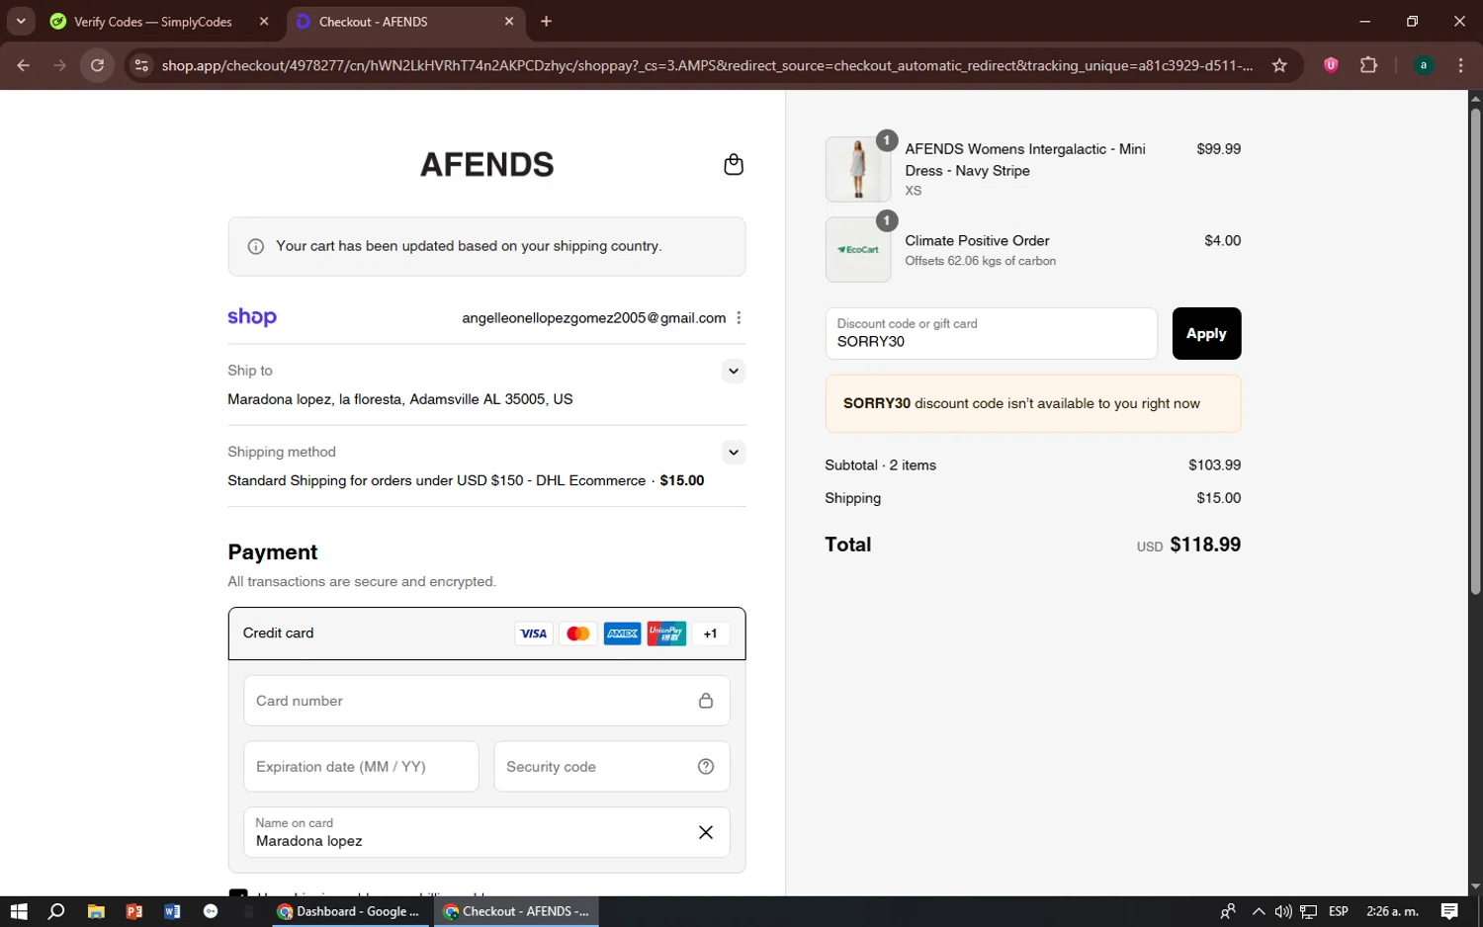Click the browser address bar URL
The image size is (1483, 927).
tap(707, 65)
